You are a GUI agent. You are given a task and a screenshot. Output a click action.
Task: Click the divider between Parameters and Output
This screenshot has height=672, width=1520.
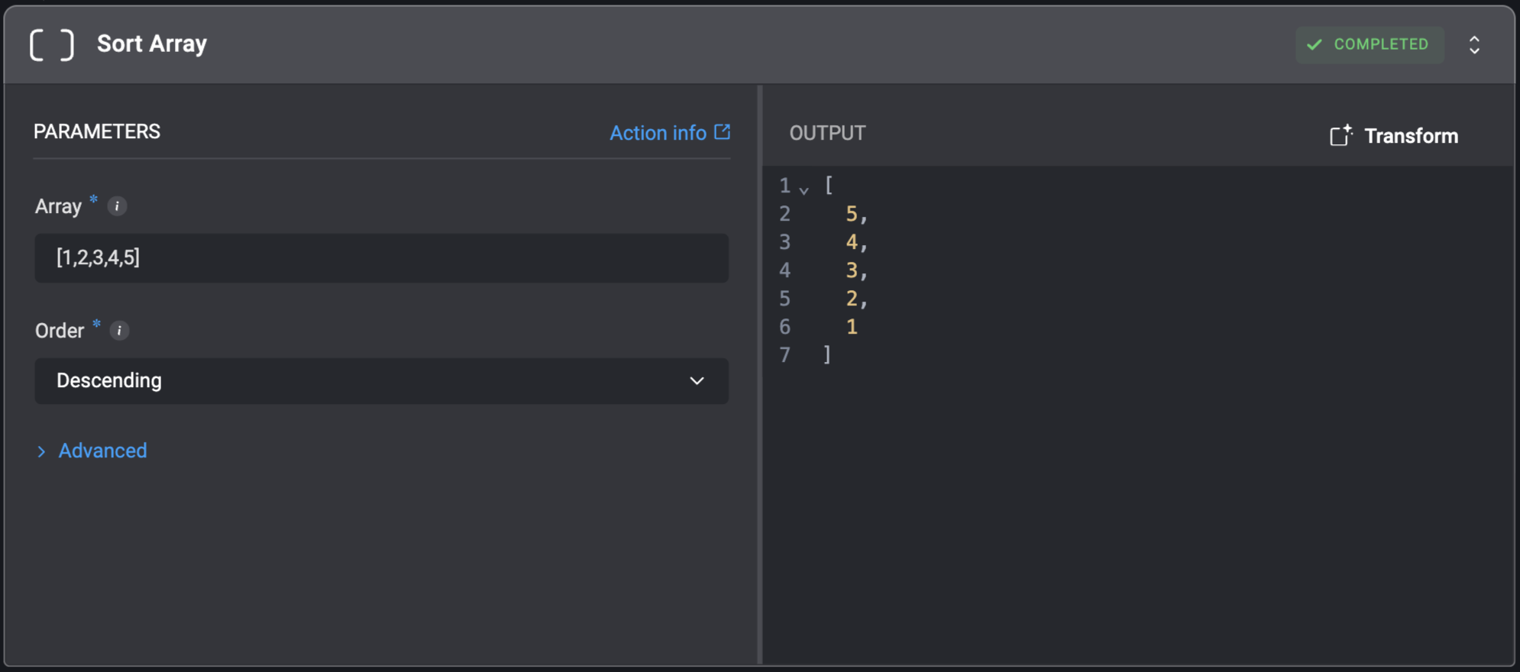pyautogui.click(x=760, y=374)
